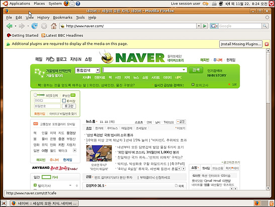Click the 회원가입 sign-up link
The image size is (275, 207).
coord(40,114)
